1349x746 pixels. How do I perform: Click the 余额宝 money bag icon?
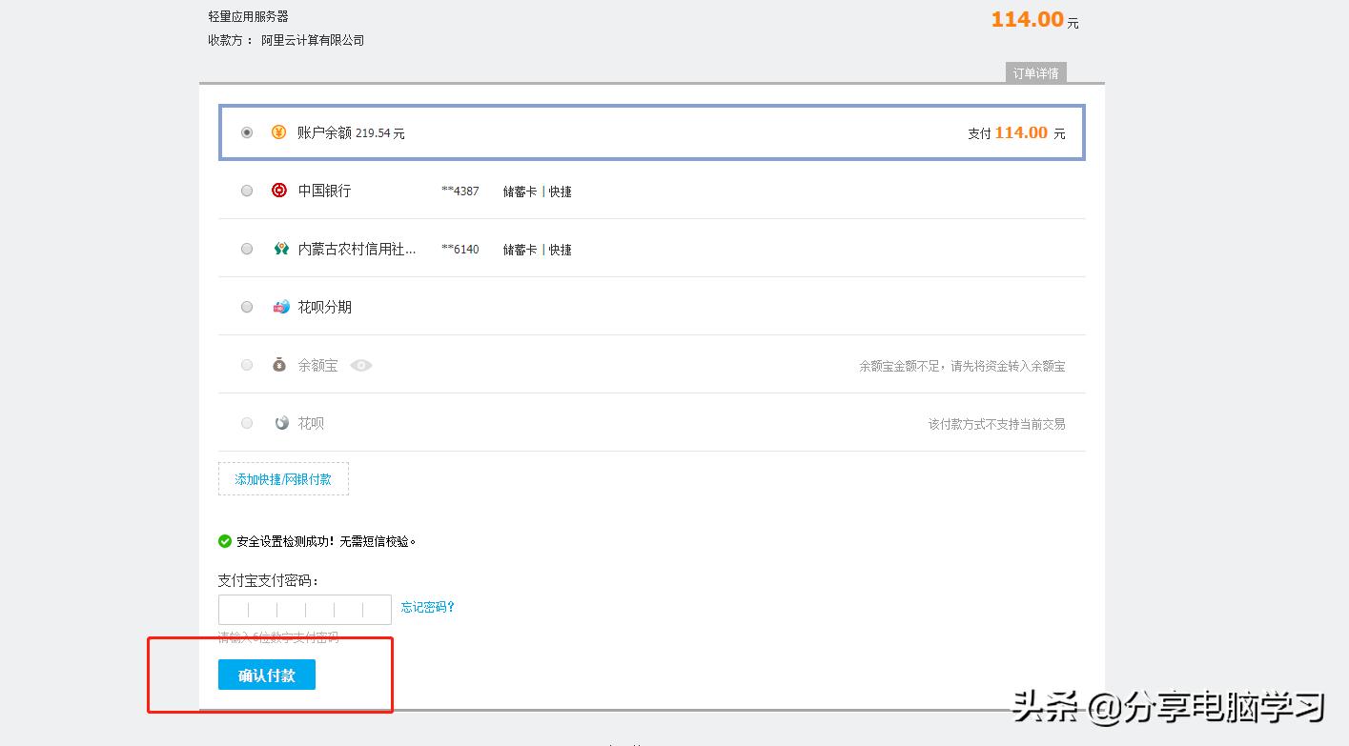(279, 364)
